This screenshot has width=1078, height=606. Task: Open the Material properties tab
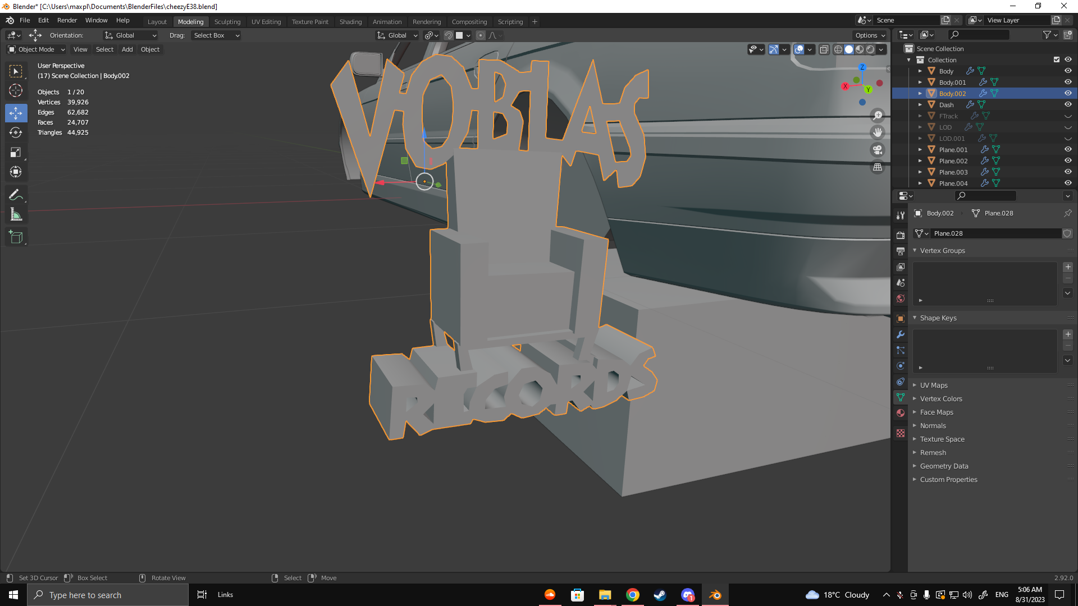tap(901, 413)
